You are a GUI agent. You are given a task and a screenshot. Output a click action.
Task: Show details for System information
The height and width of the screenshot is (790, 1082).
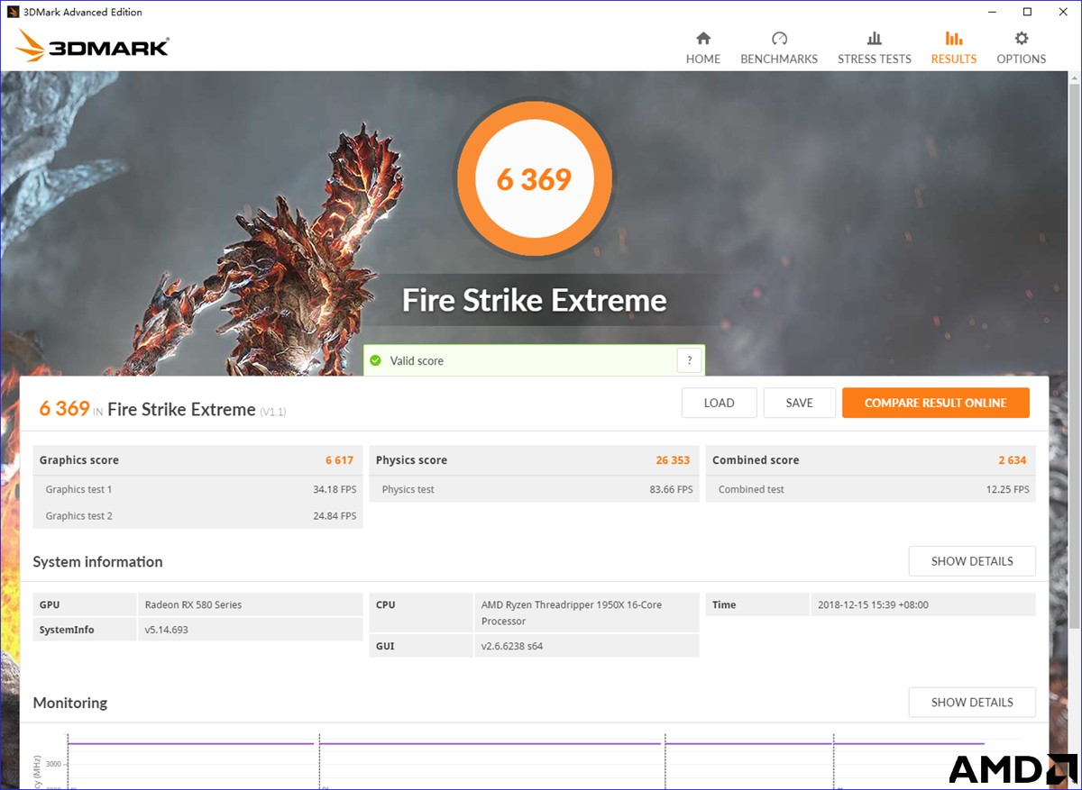[972, 561]
